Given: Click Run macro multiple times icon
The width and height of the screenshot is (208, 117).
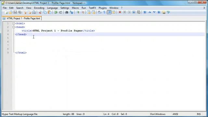Looking at the screenshot, I should (x=134, y=12).
